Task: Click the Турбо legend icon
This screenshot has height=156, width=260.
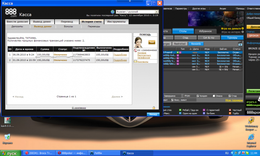Action: [230, 113]
